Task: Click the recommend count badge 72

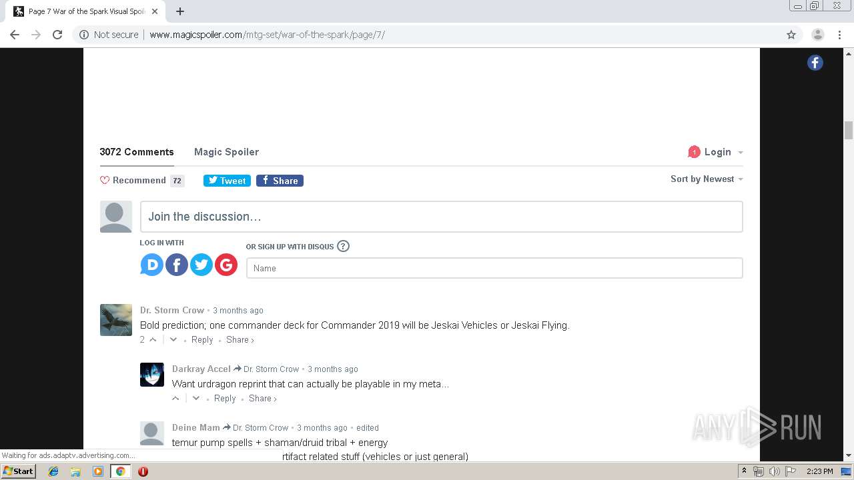Action: point(177,181)
